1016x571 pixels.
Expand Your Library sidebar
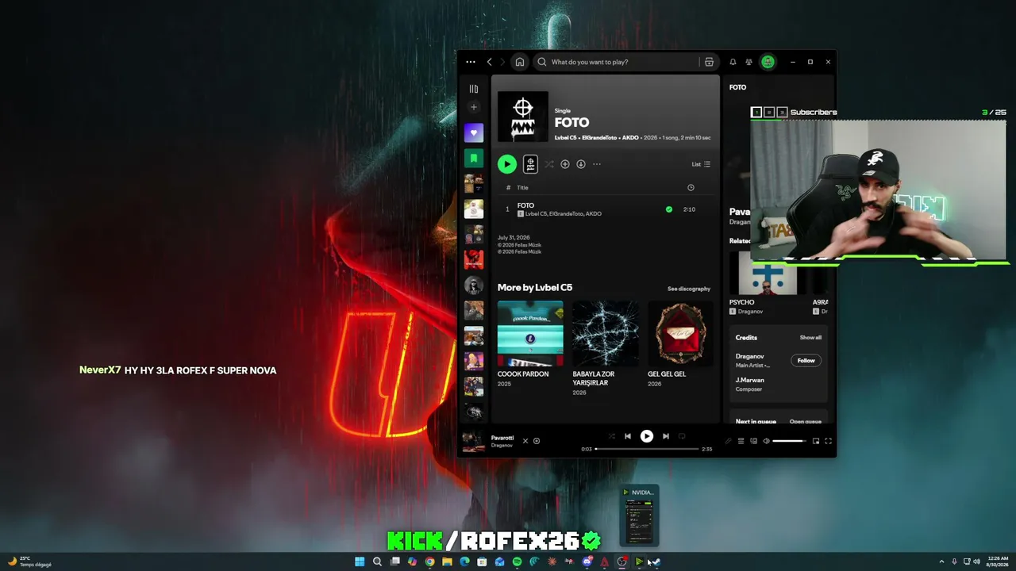pyautogui.click(x=474, y=89)
